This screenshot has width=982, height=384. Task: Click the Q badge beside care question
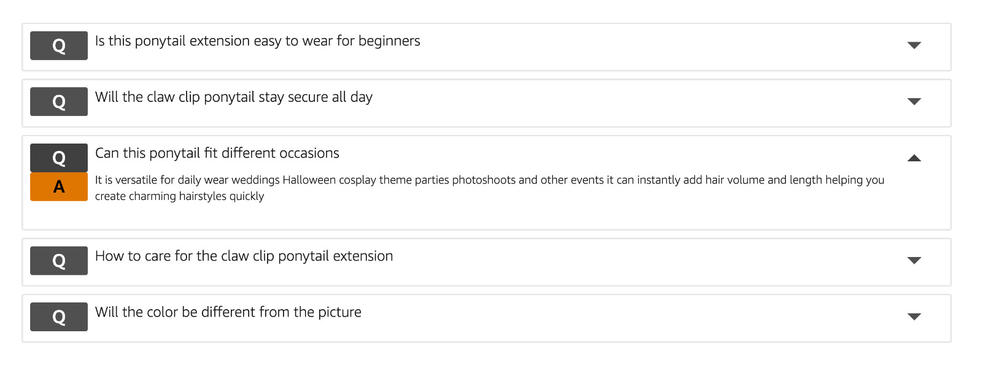pos(59,261)
